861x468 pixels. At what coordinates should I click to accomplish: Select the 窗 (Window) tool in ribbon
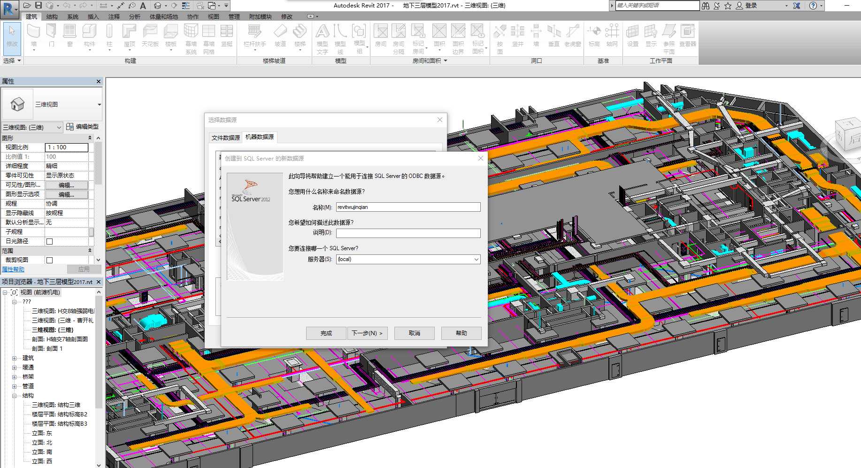point(70,36)
